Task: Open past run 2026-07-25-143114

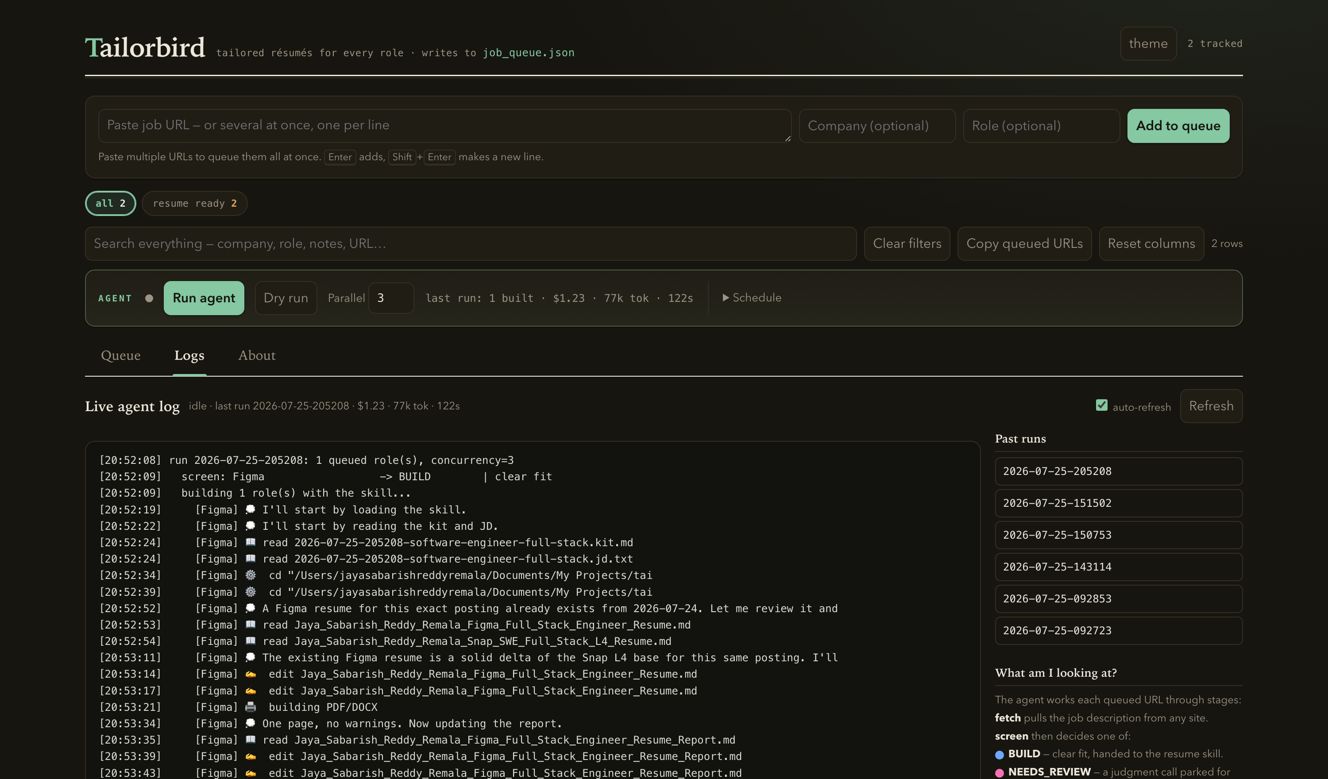Action: coord(1118,567)
